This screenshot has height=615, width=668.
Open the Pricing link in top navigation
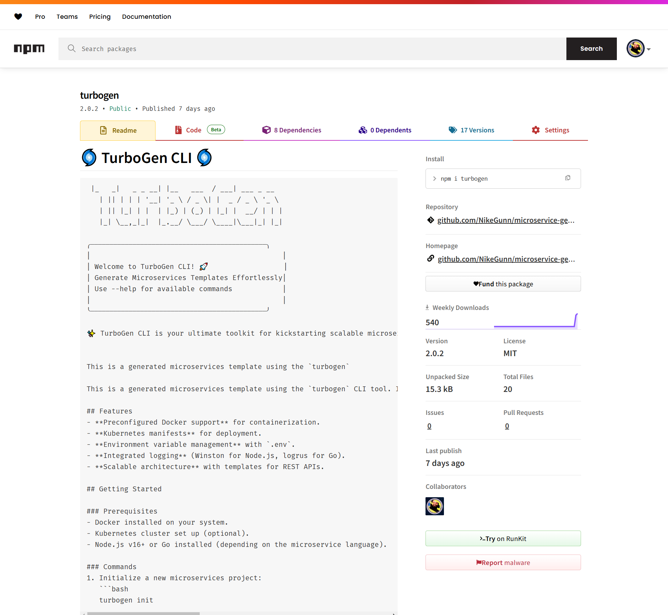tap(100, 17)
